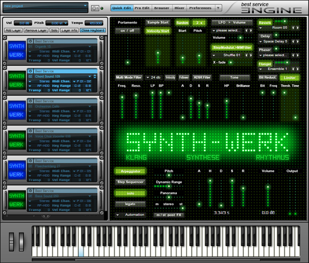The width and height of the screenshot is (309, 263).
Task: Open the Automation dropdown menu
Action: click(130, 215)
